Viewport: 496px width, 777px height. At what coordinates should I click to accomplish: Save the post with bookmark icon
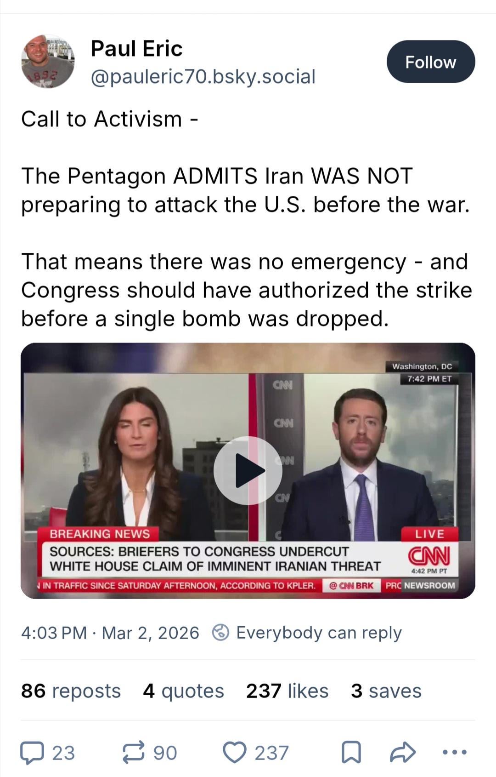351,753
